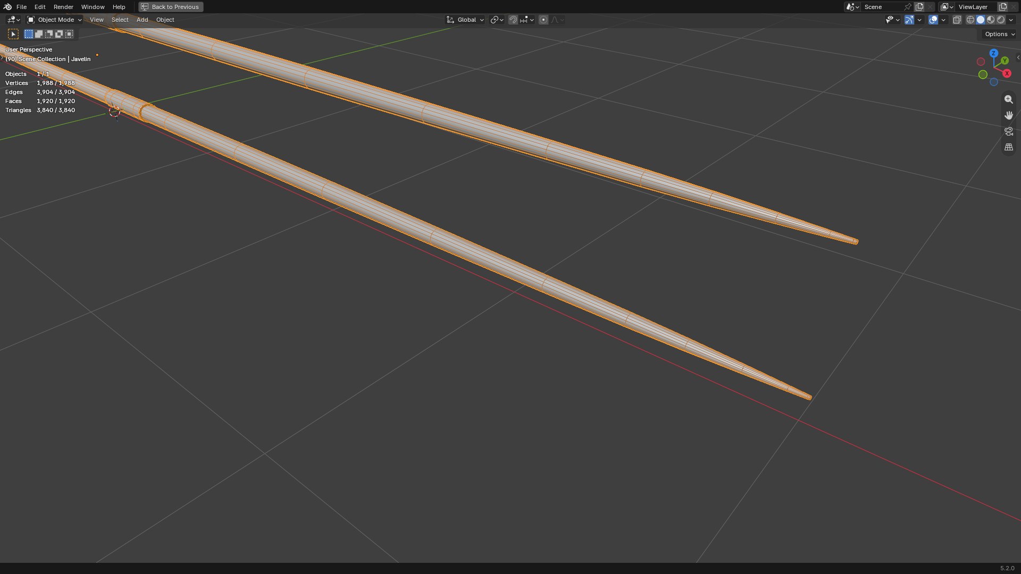Select solid viewport shading
The image size is (1021, 574).
981,20
